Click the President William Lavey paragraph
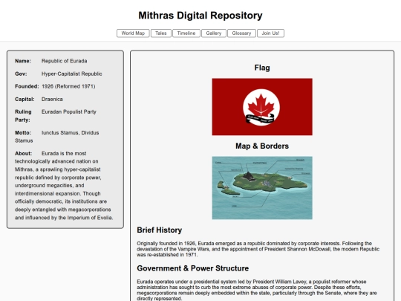 [257, 290]
